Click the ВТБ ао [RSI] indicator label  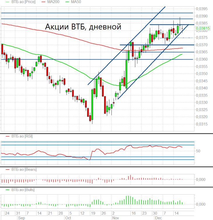pos(22,136)
